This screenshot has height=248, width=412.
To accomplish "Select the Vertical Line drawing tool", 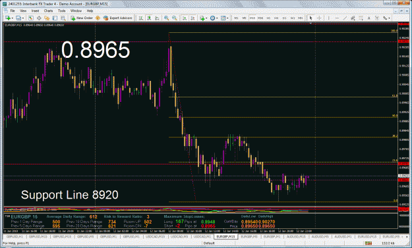I will (329, 18).
